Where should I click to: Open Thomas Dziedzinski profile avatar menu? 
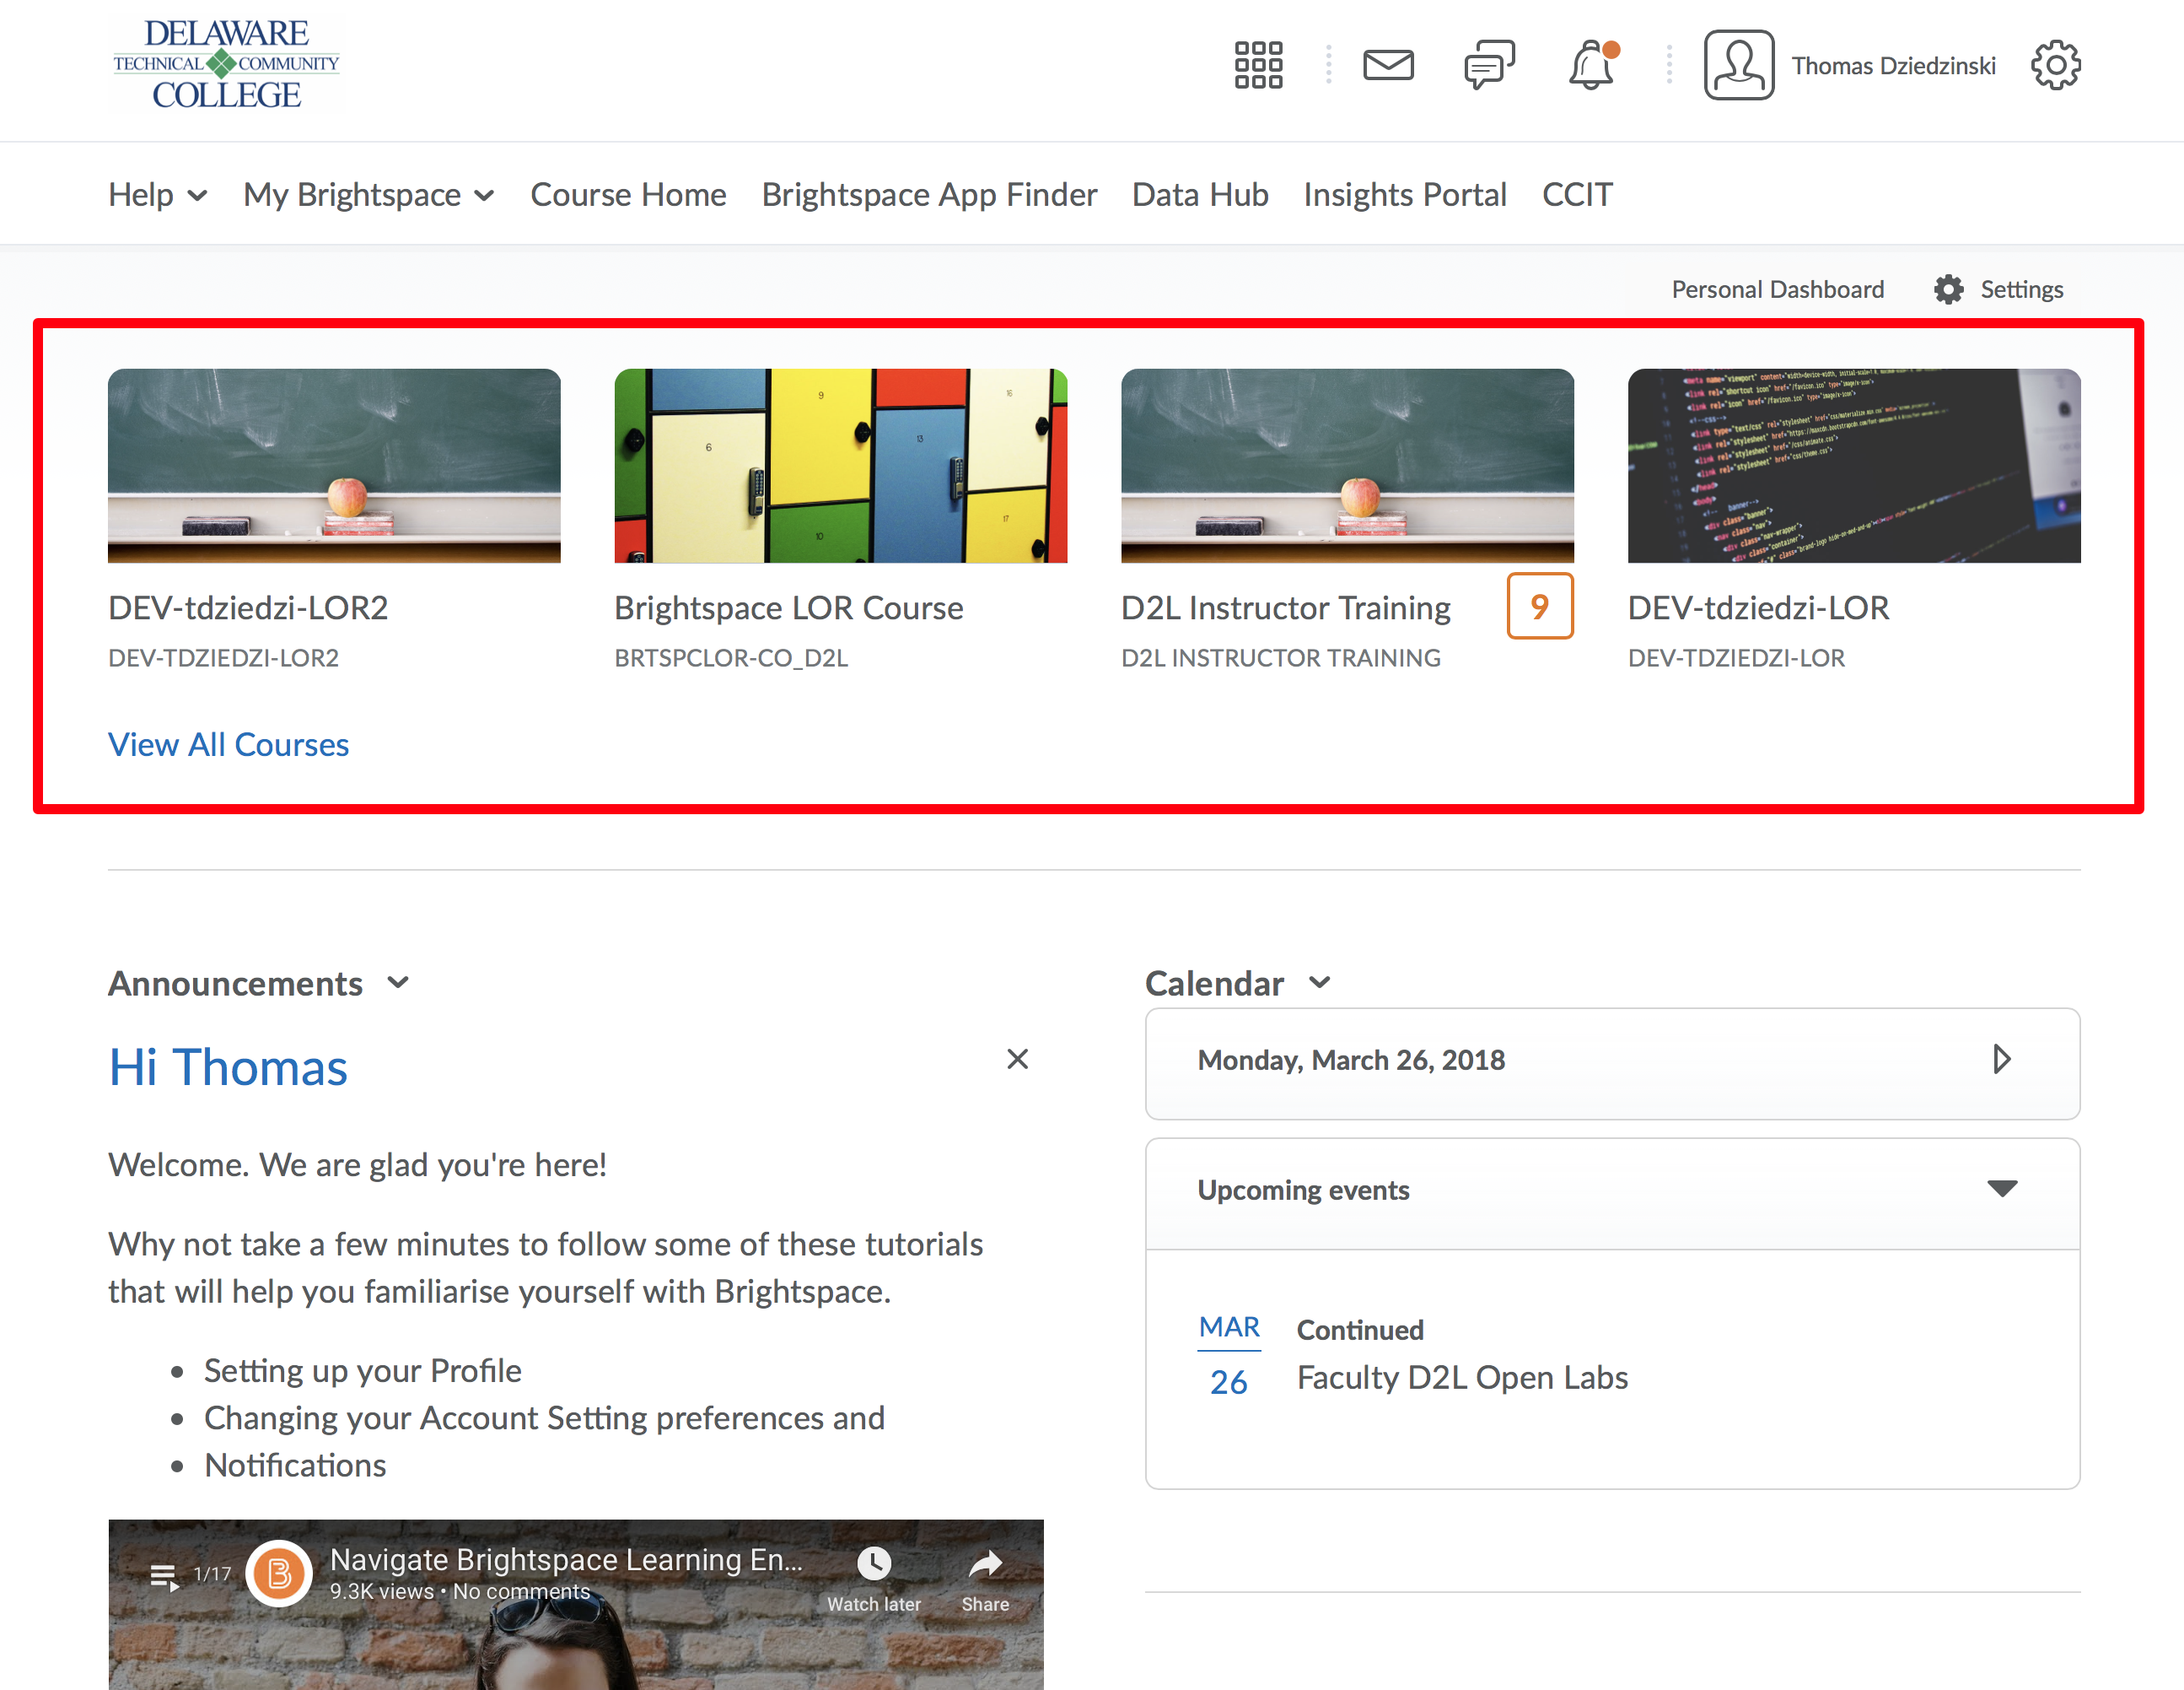pos(1739,65)
